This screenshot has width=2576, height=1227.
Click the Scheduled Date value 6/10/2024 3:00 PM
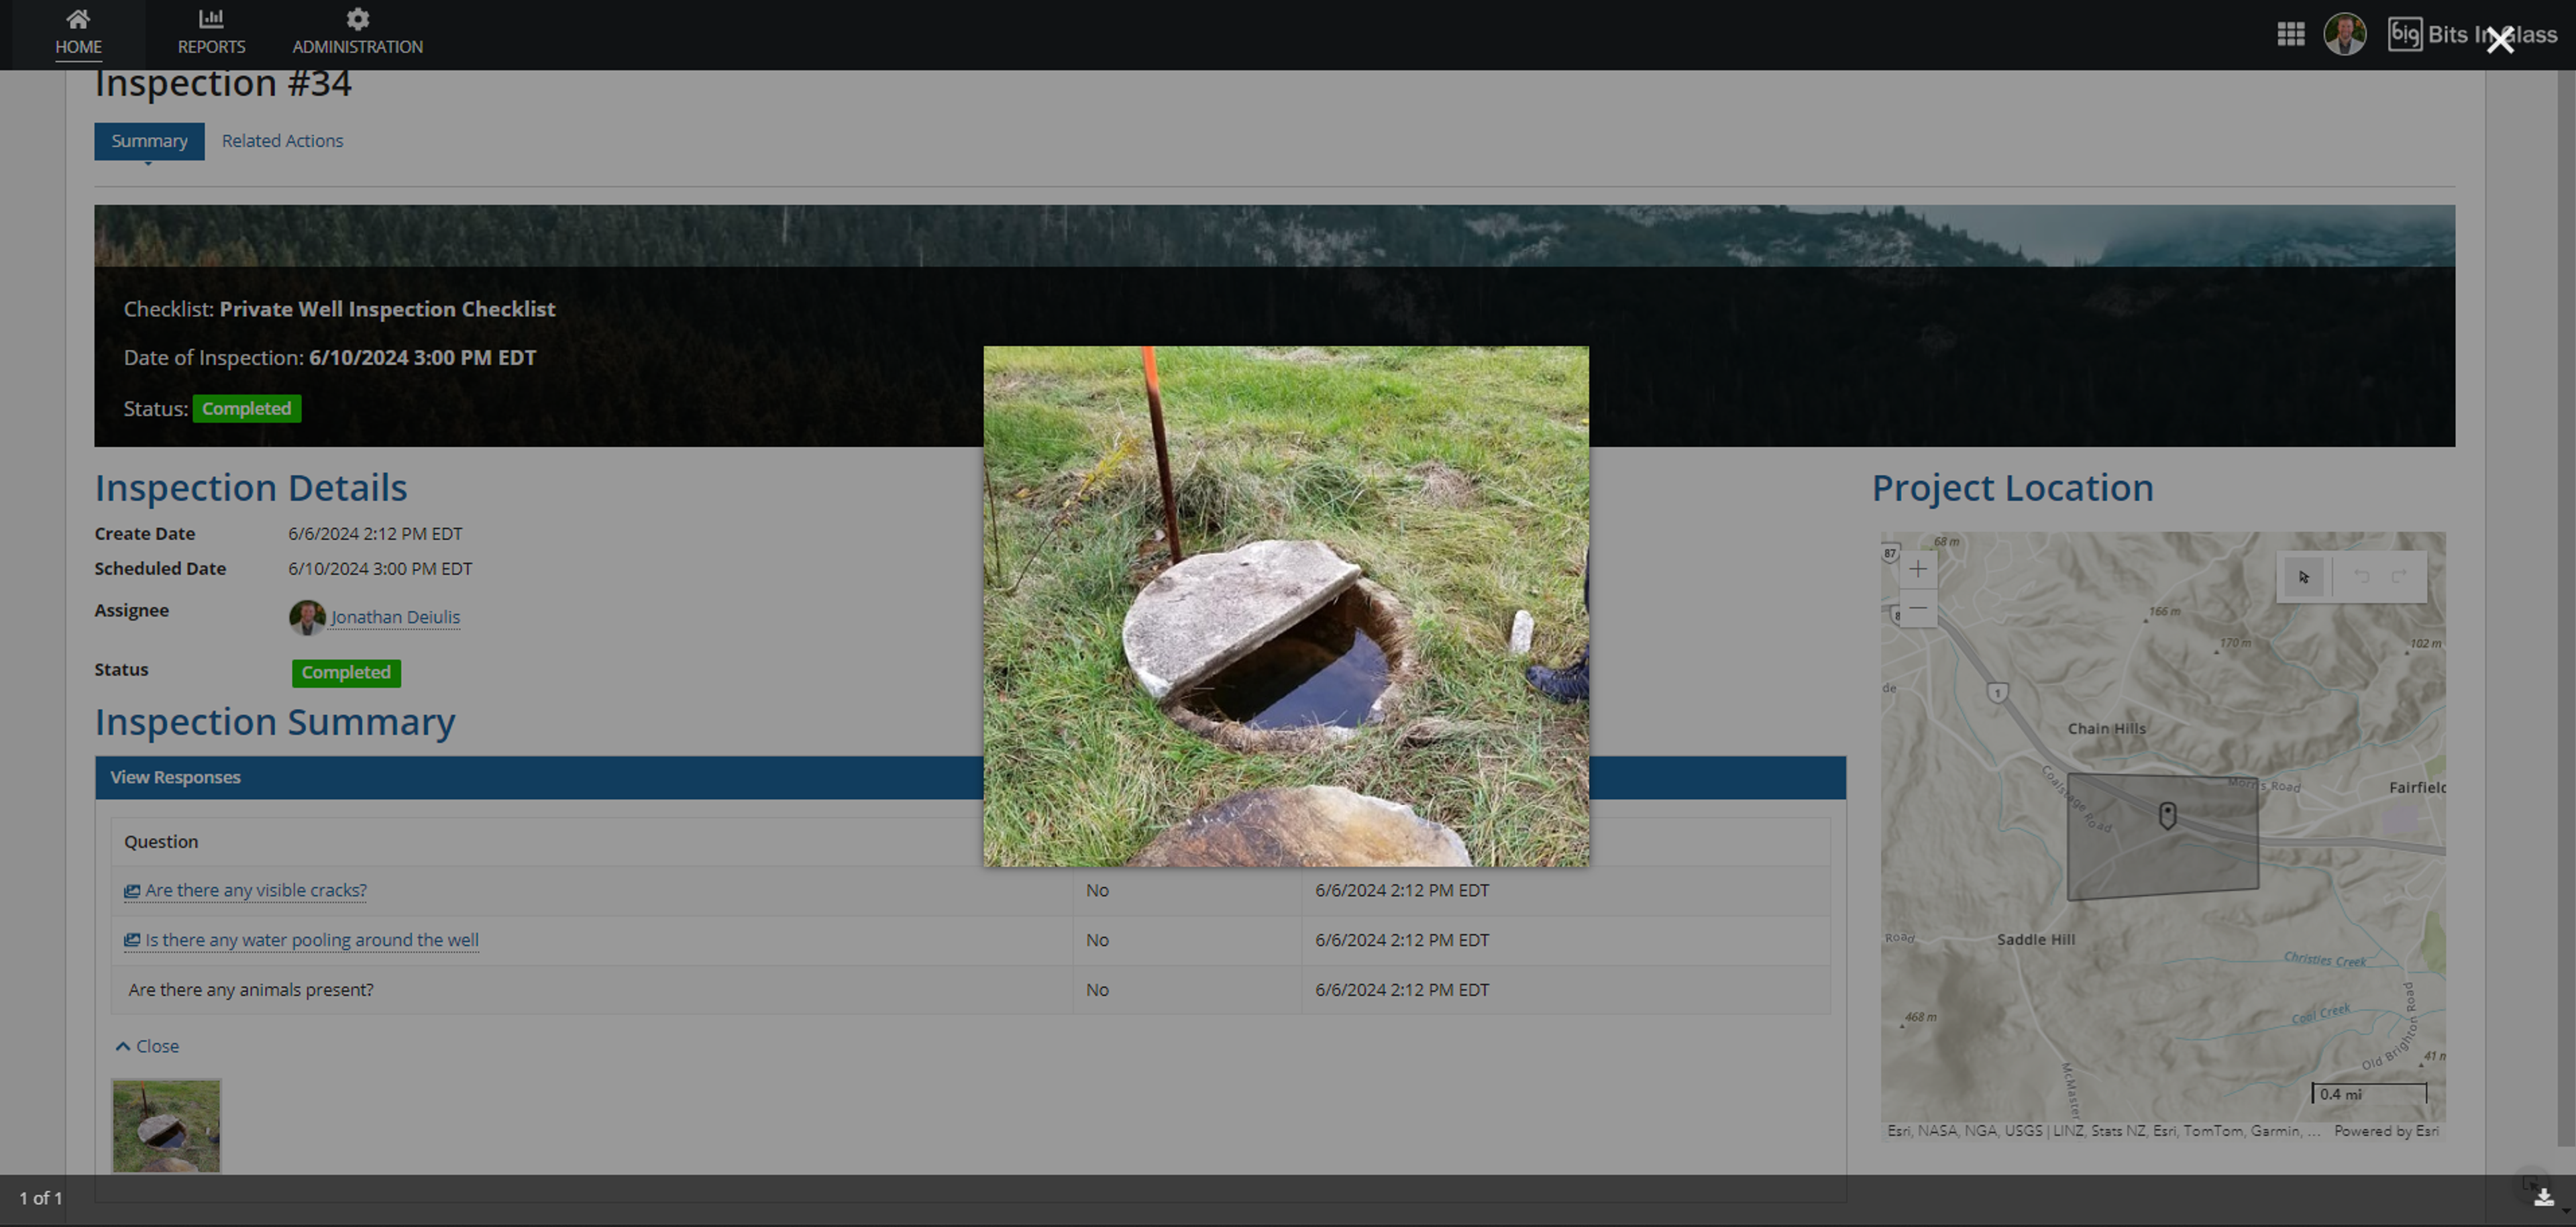tap(380, 569)
